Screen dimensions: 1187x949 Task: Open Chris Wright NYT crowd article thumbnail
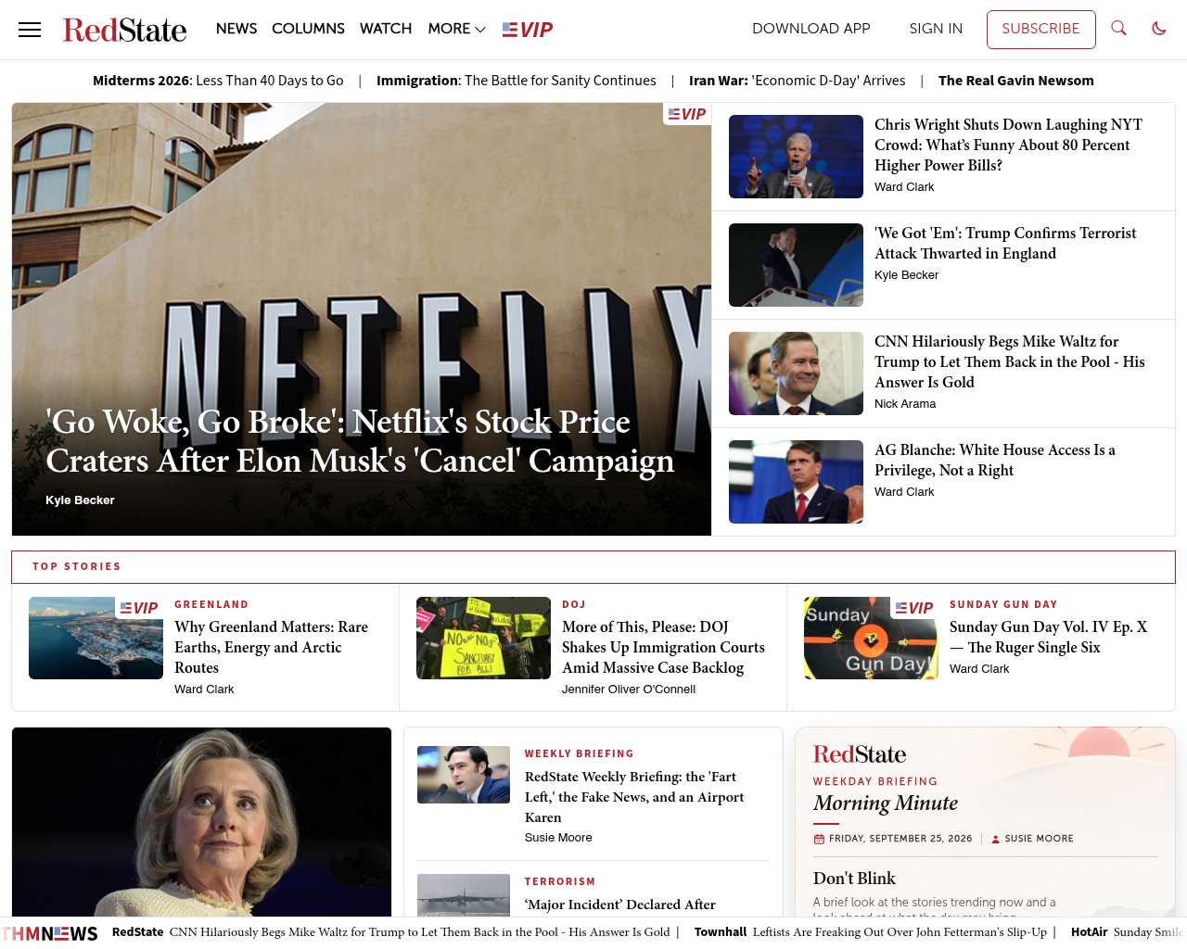click(796, 157)
